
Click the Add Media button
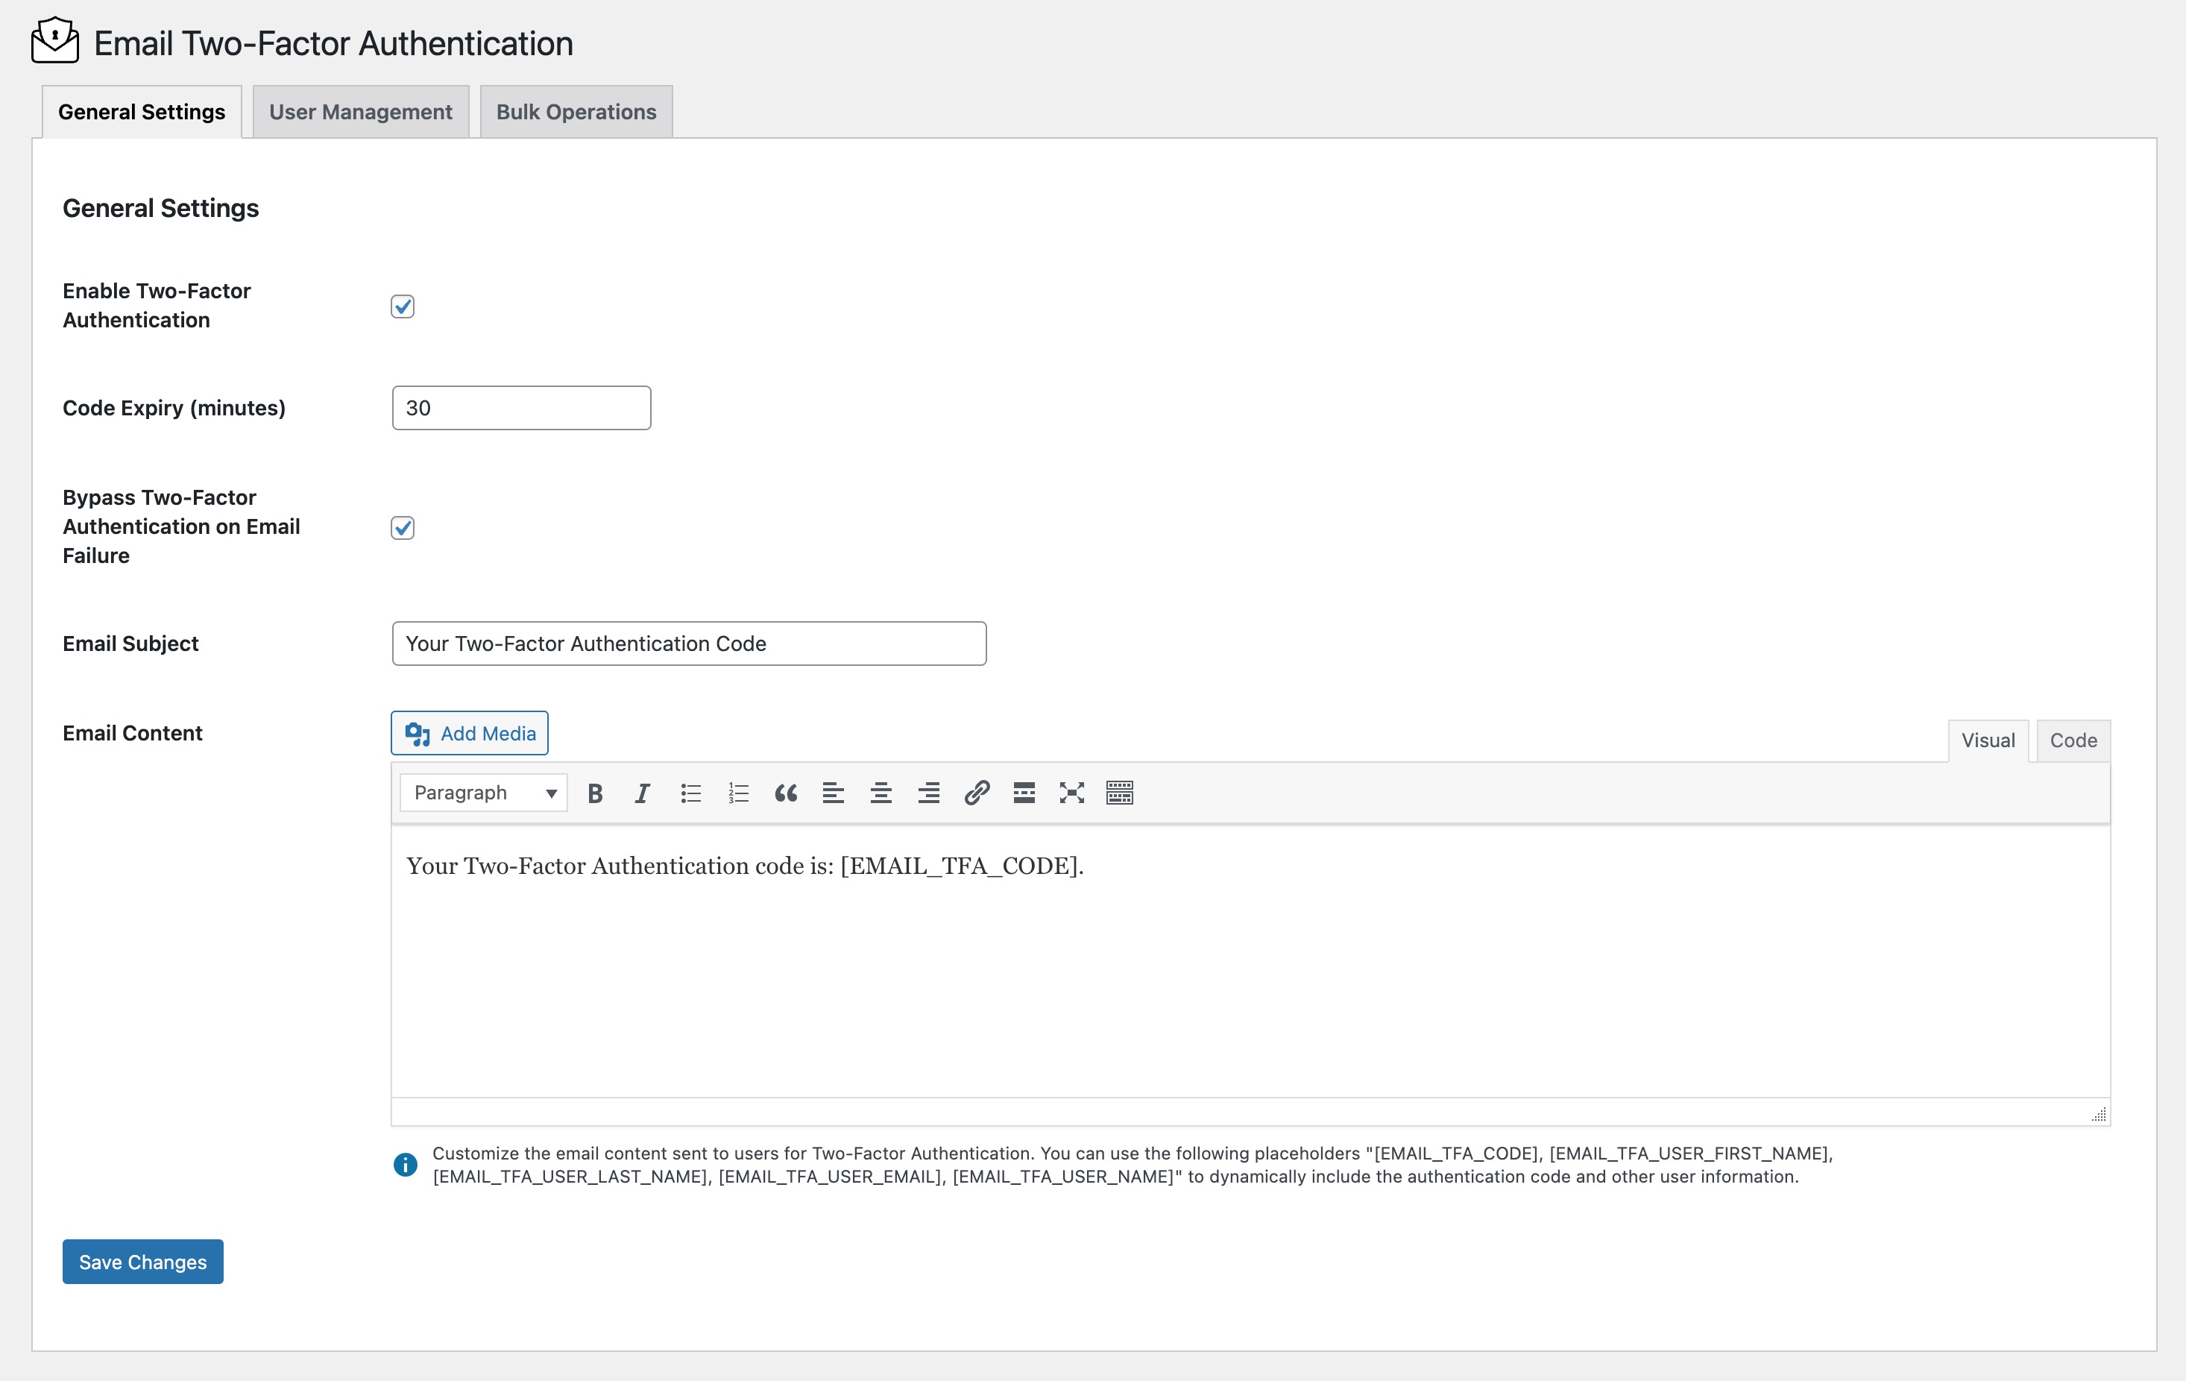tap(470, 733)
